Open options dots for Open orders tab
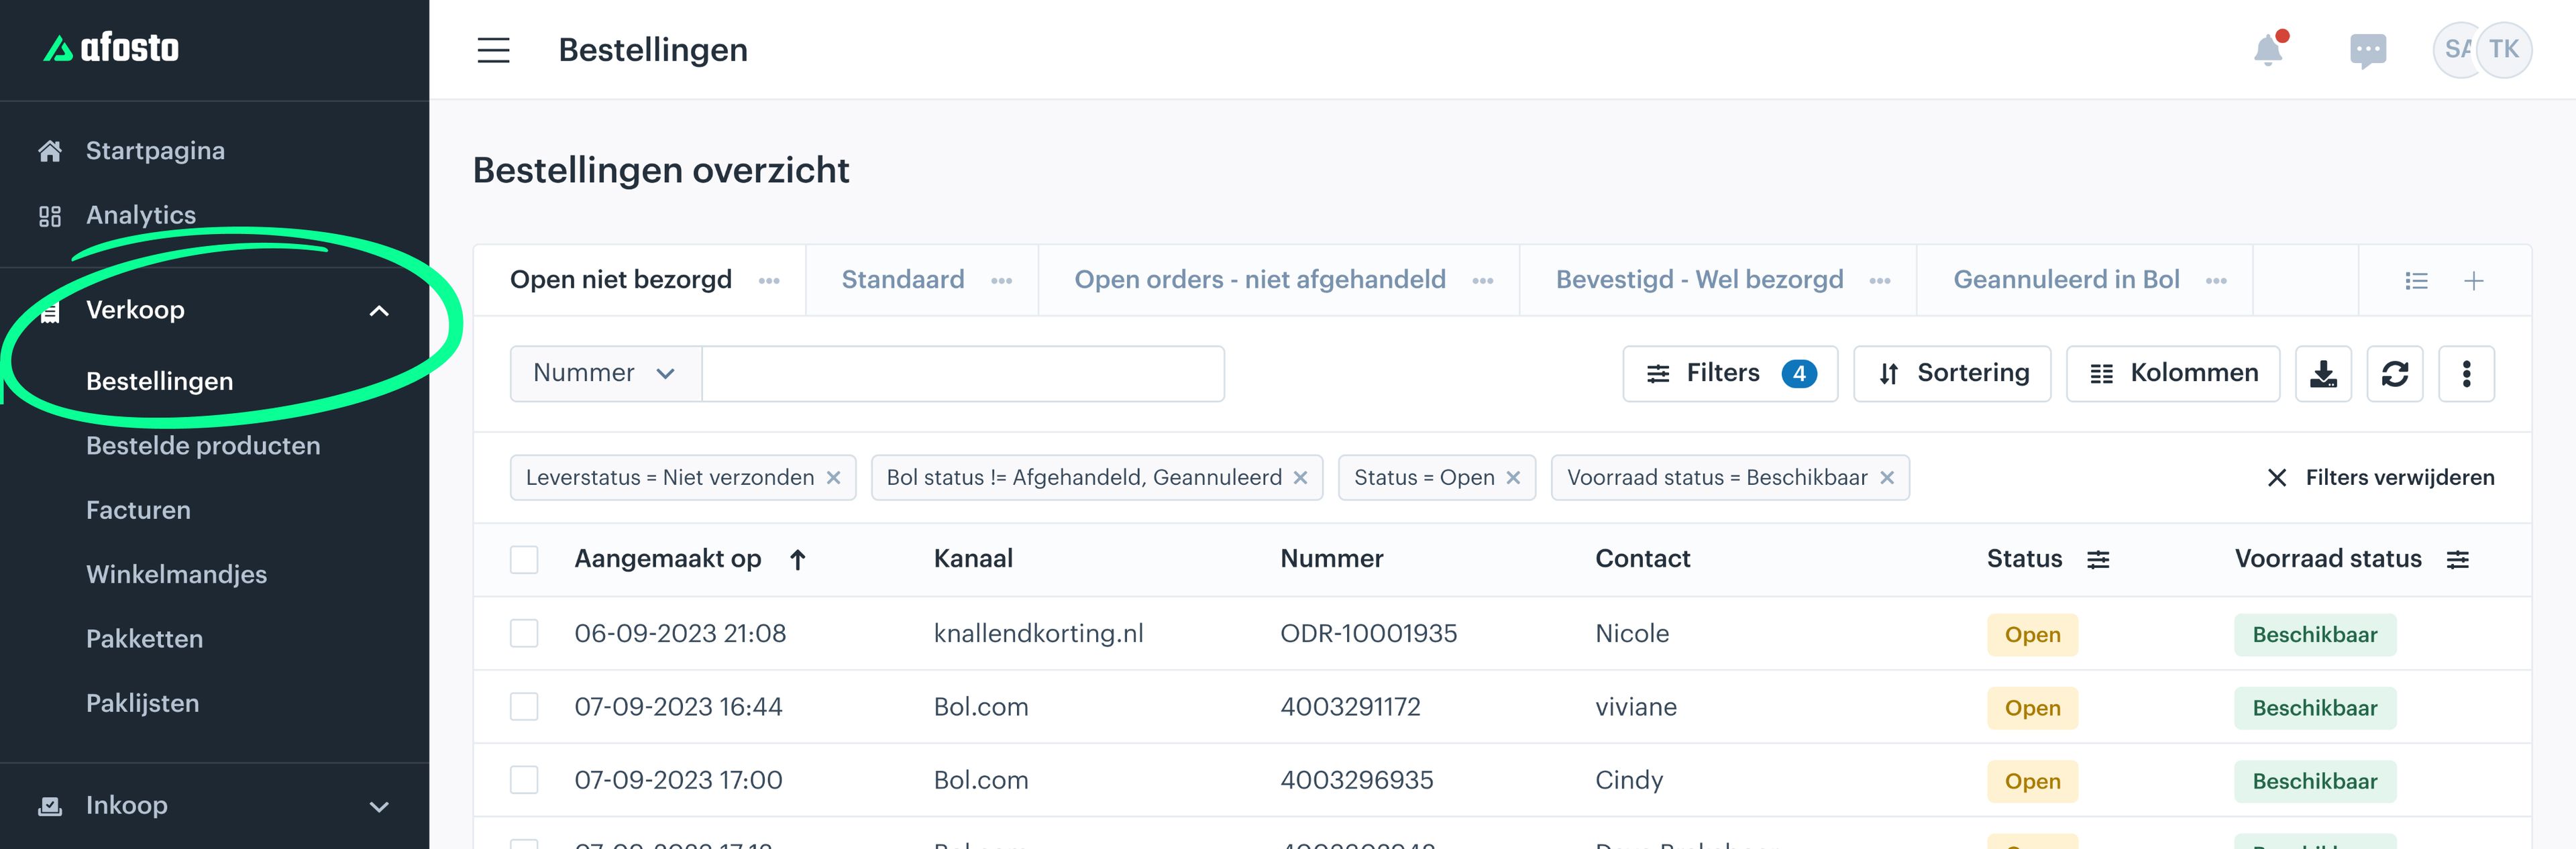 pyautogui.click(x=1483, y=281)
